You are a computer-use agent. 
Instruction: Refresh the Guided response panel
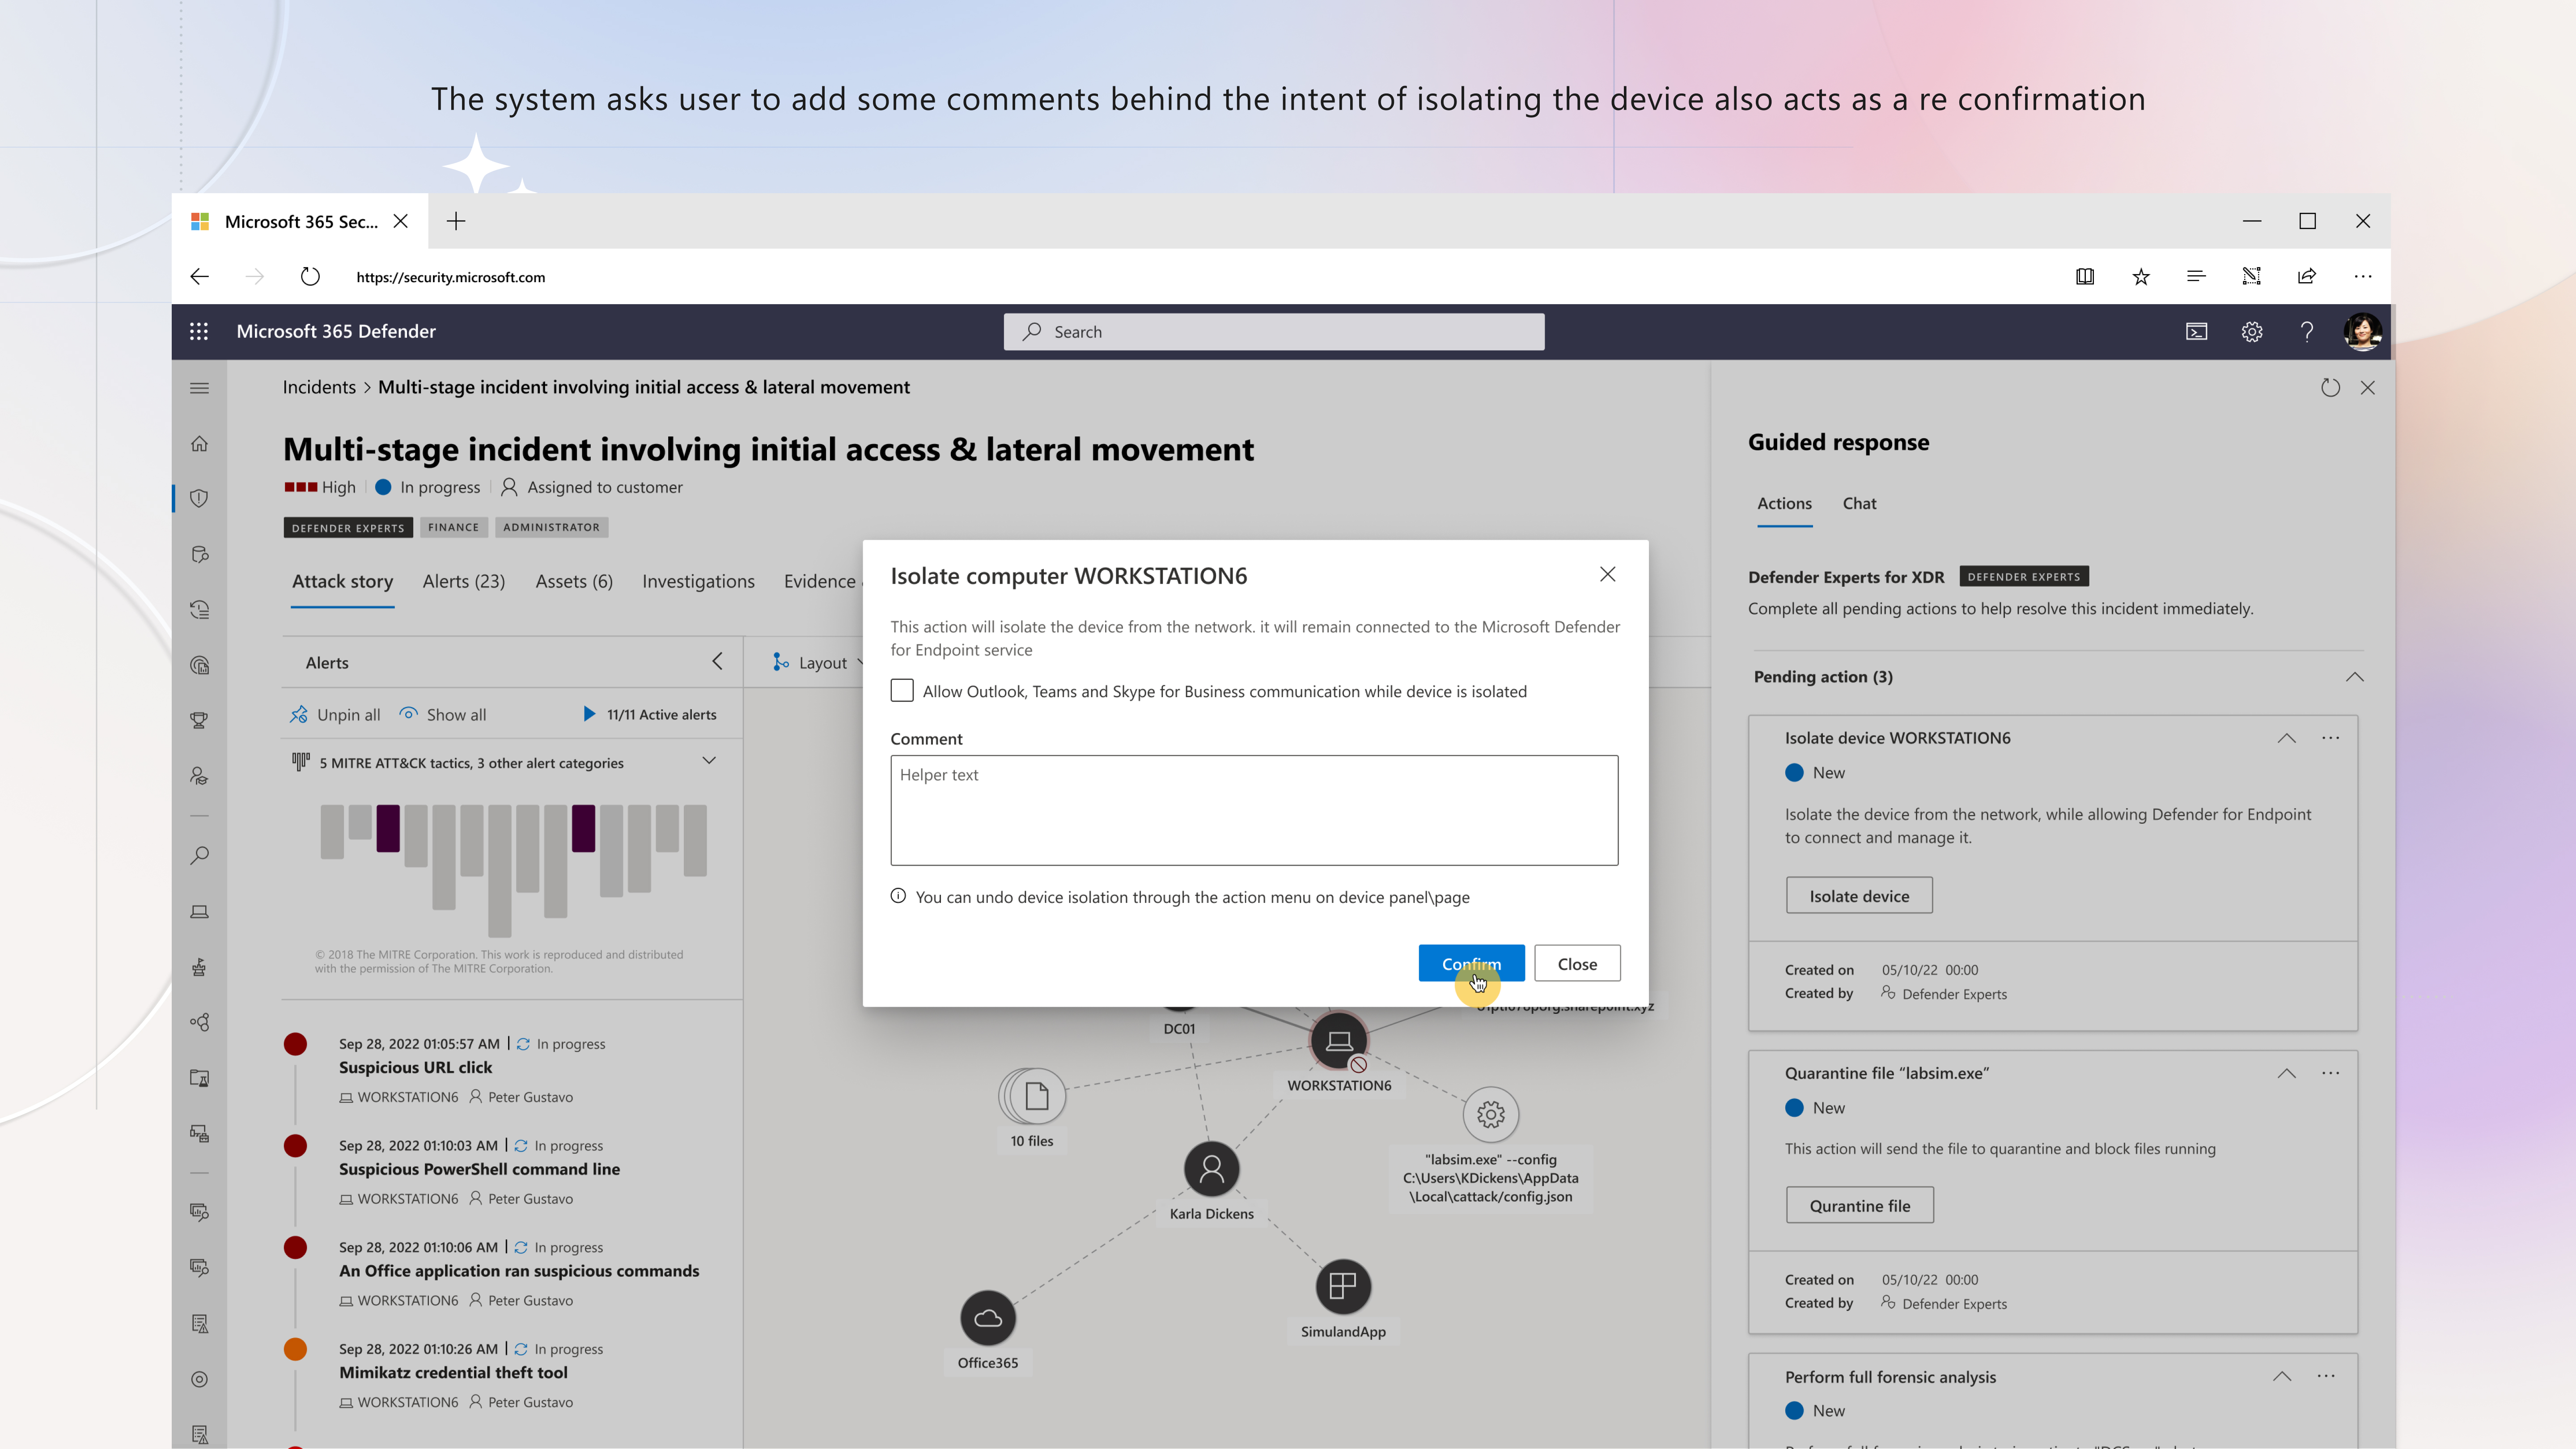(2330, 387)
